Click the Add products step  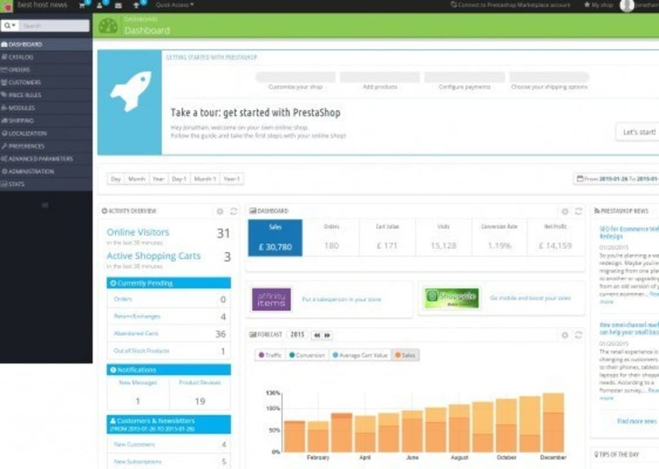(x=380, y=81)
